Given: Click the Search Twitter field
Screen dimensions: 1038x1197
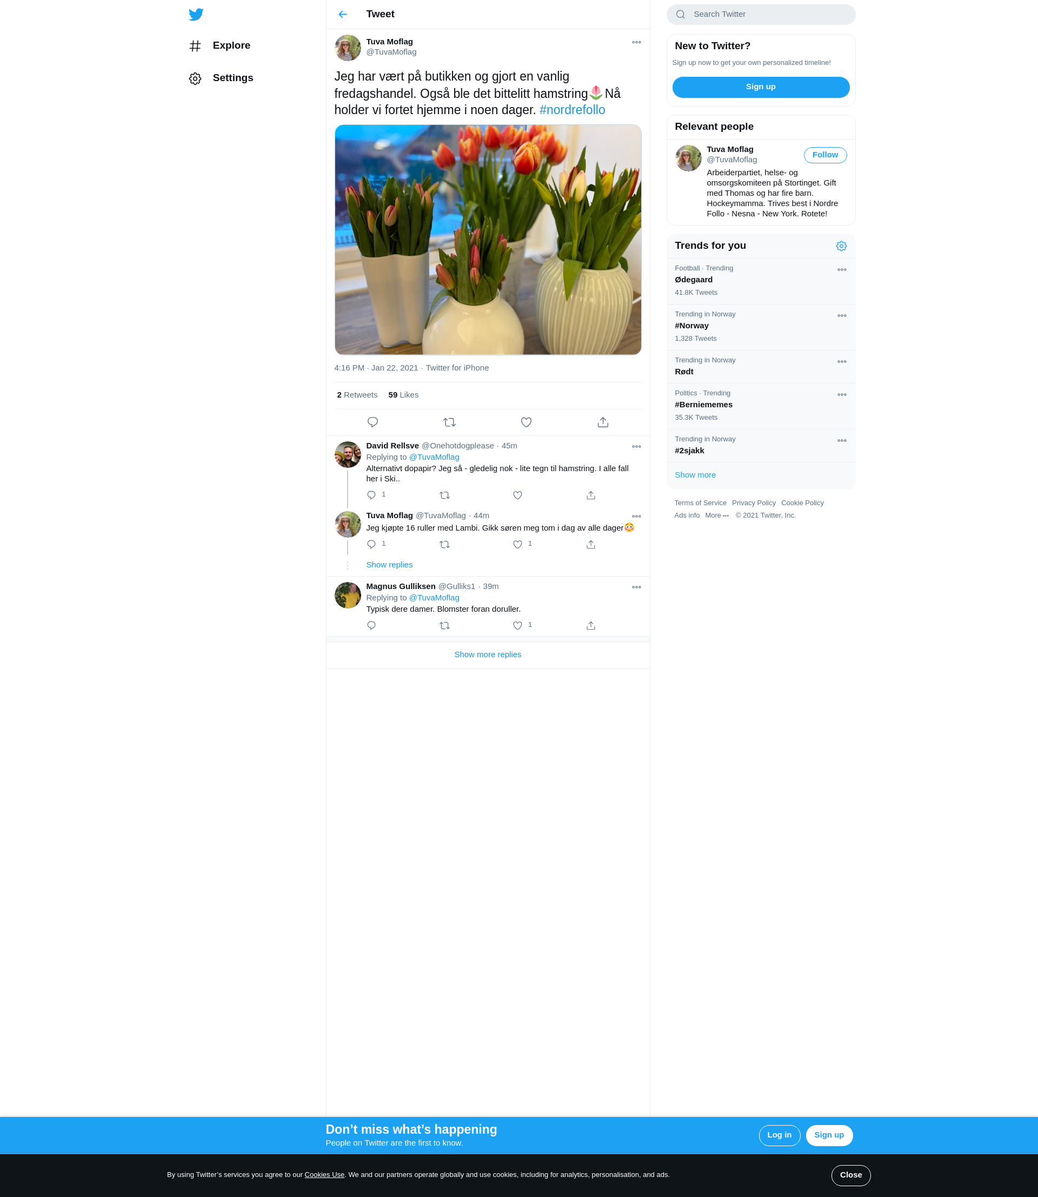Looking at the screenshot, I should 760,15.
